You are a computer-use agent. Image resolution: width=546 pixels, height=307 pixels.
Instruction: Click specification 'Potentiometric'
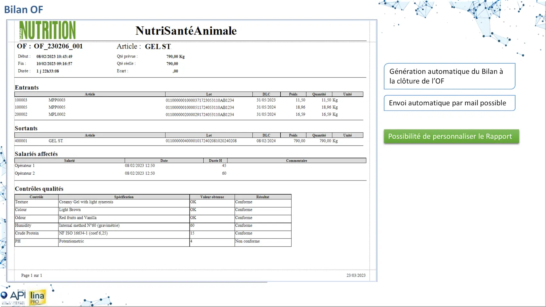(x=71, y=241)
